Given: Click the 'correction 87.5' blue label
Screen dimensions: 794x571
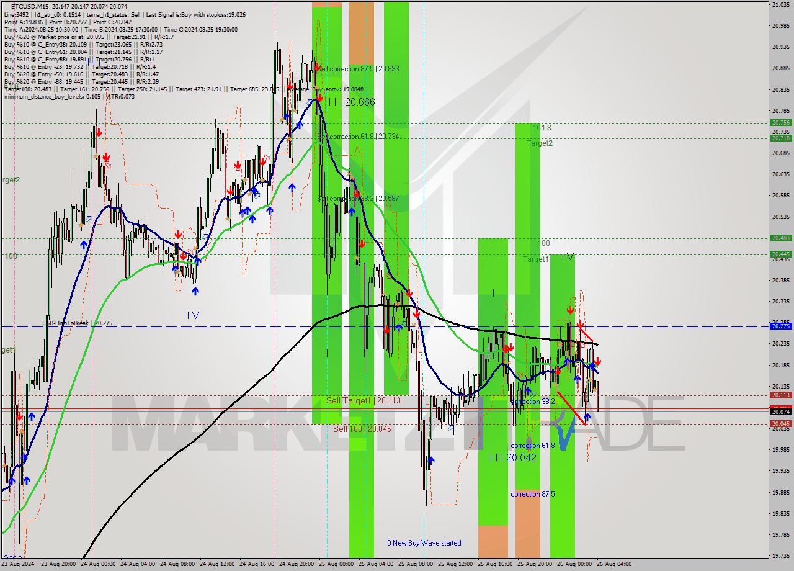Looking at the screenshot, I should click(532, 494).
